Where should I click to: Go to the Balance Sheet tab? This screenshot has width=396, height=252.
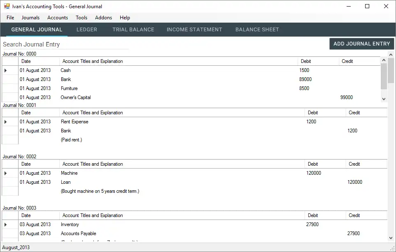pos(257,30)
